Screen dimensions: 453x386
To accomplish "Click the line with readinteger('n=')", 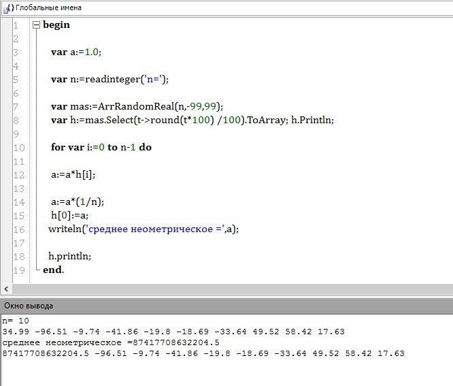I will point(110,80).
